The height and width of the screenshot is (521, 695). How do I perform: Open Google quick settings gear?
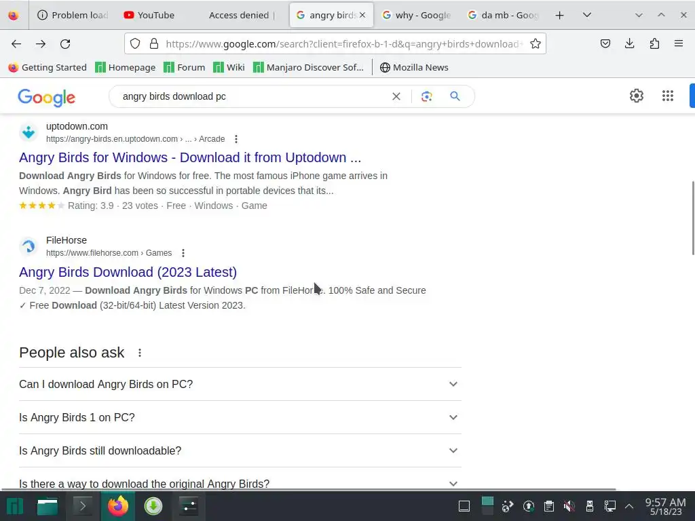(637, 96)
